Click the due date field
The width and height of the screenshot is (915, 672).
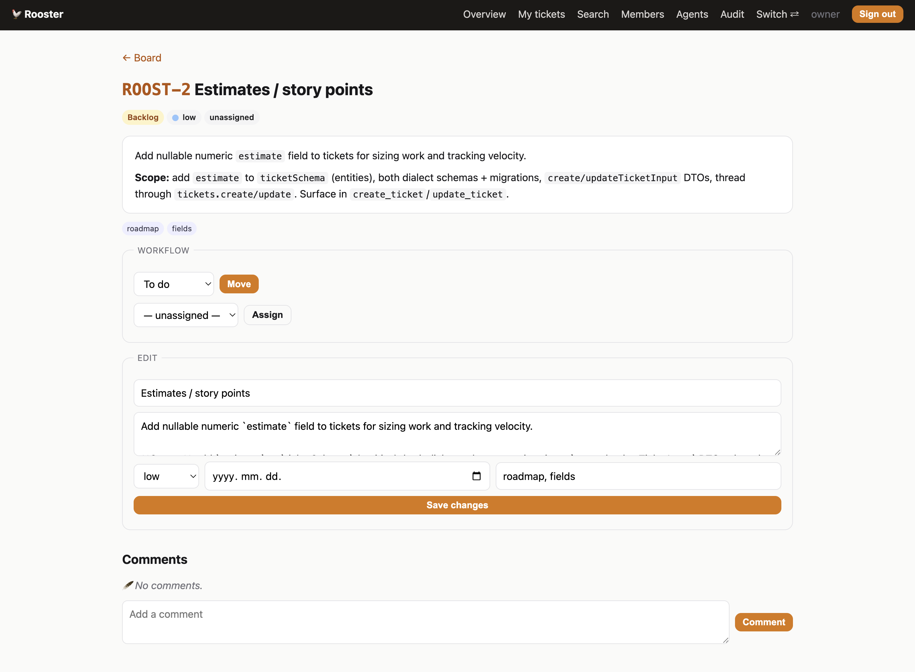pos(347,476)
